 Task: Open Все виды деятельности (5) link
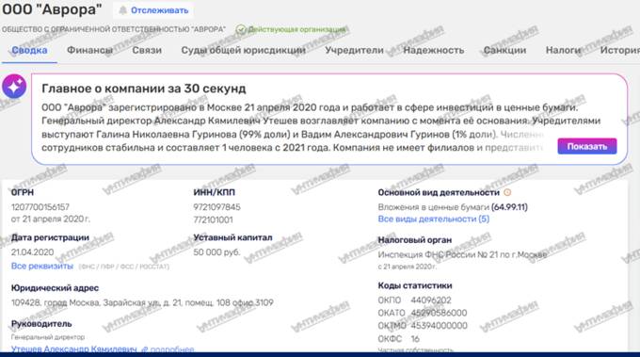(x=434, y=219)
